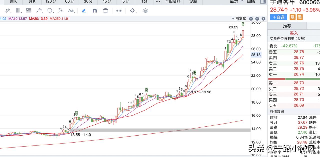Click the 融 margin badge
The width and height of the screenshot is (320, 157).
pyautogui.click(x=292, y=17)
